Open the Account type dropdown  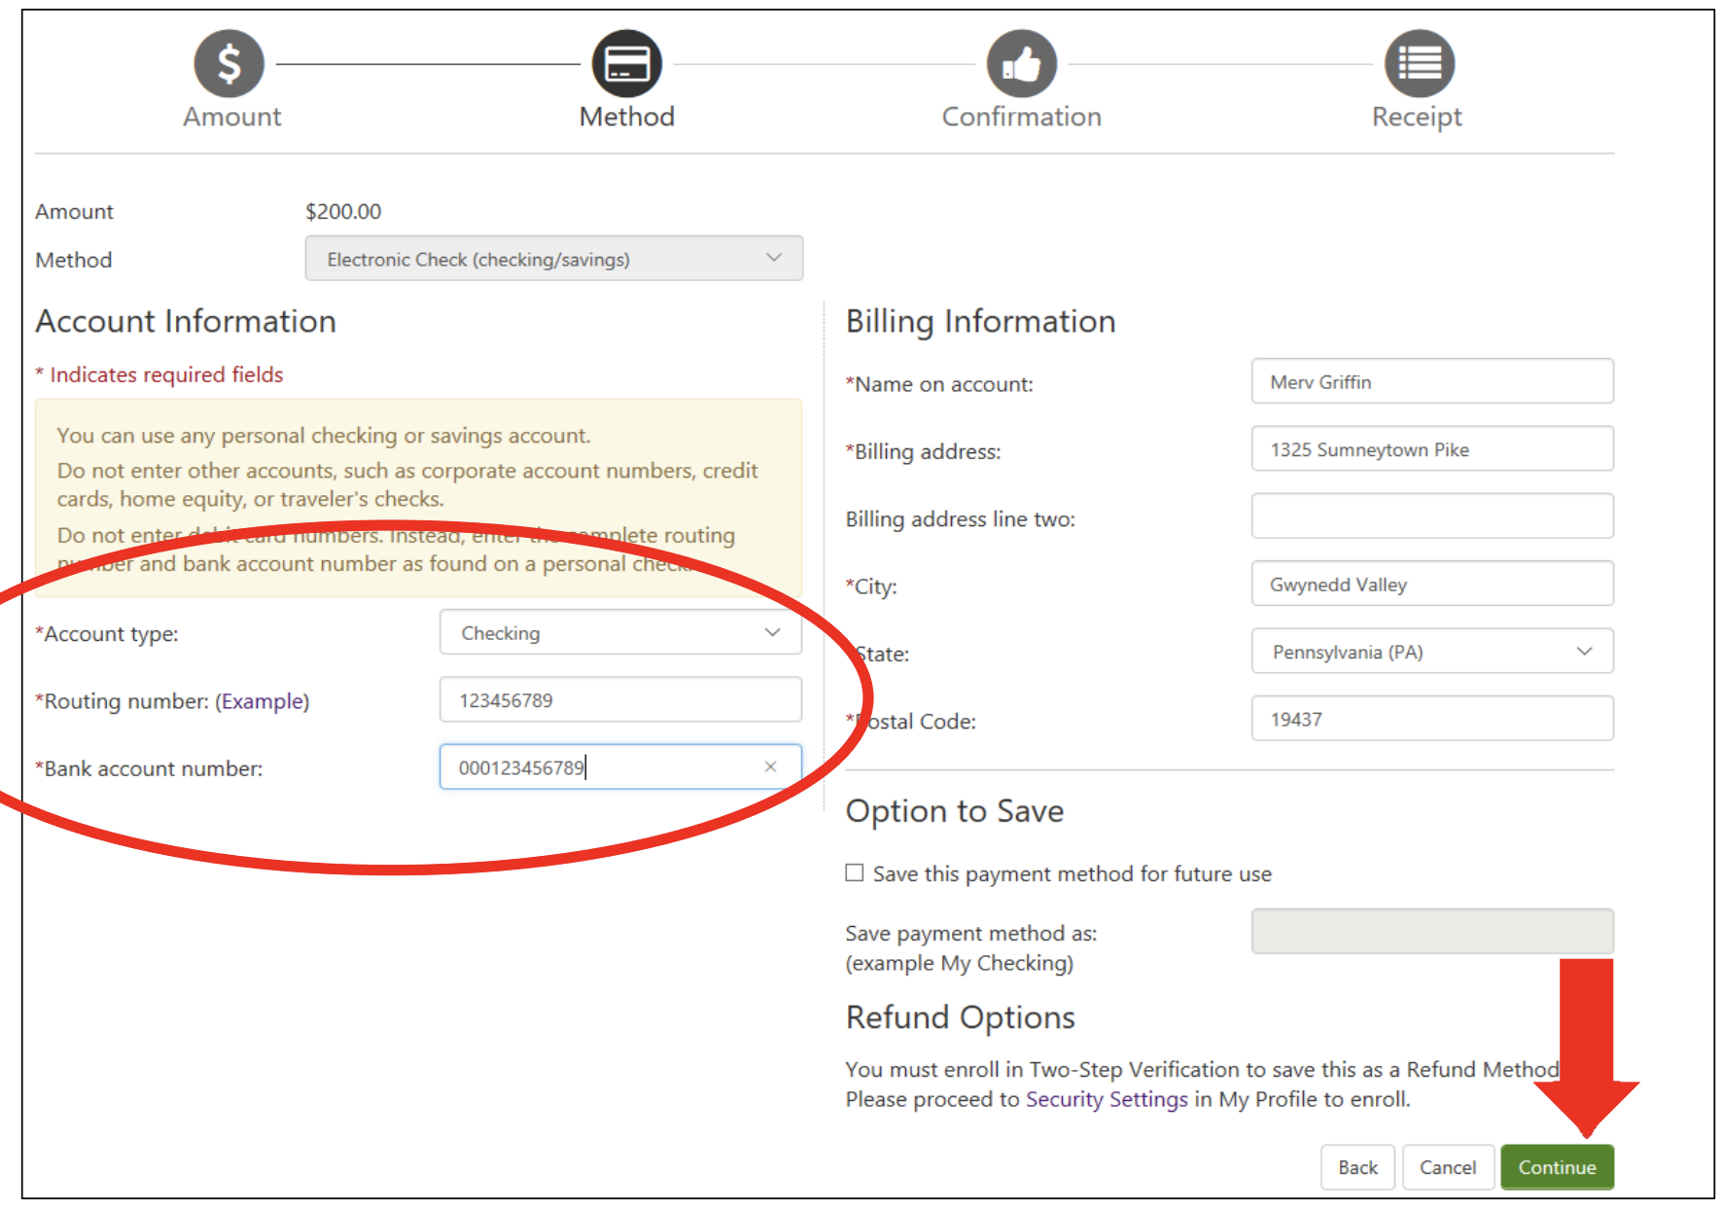619,632
